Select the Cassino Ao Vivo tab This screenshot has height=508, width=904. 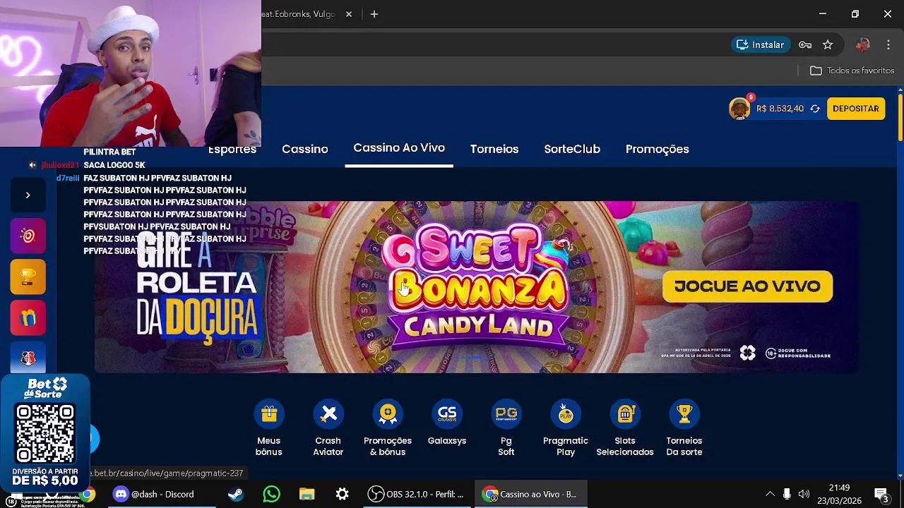point(399,148)
